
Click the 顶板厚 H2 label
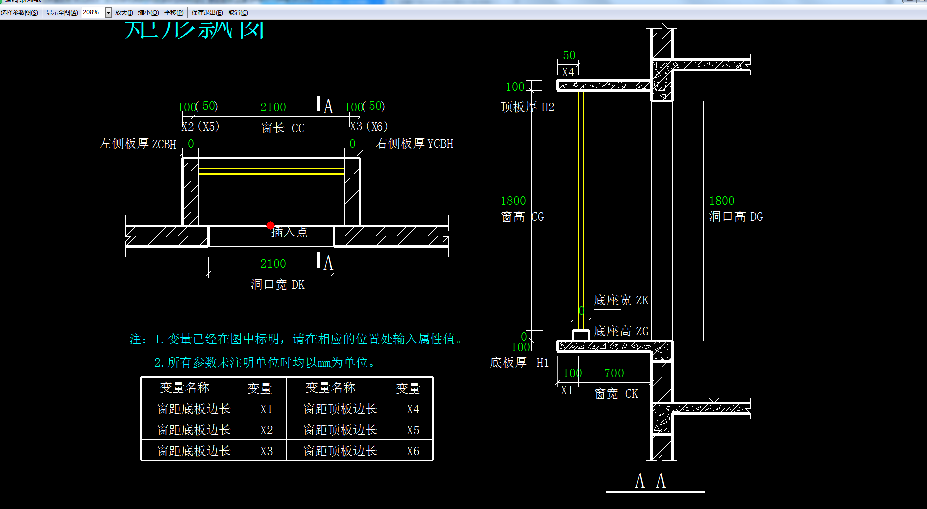pyautogui.click(x=527, y=107)
